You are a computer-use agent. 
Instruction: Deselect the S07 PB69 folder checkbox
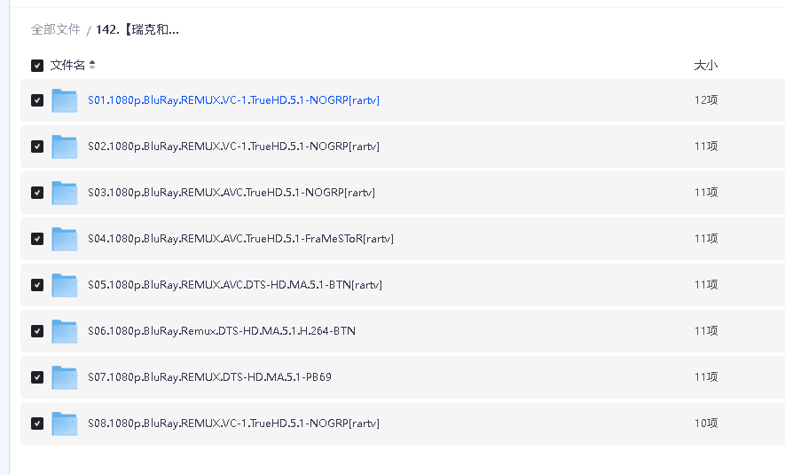click(x=37, y=377)
